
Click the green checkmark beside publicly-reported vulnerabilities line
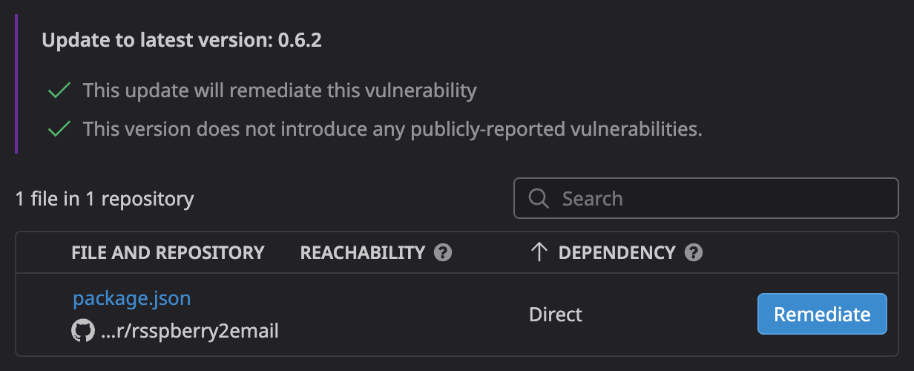59,129
